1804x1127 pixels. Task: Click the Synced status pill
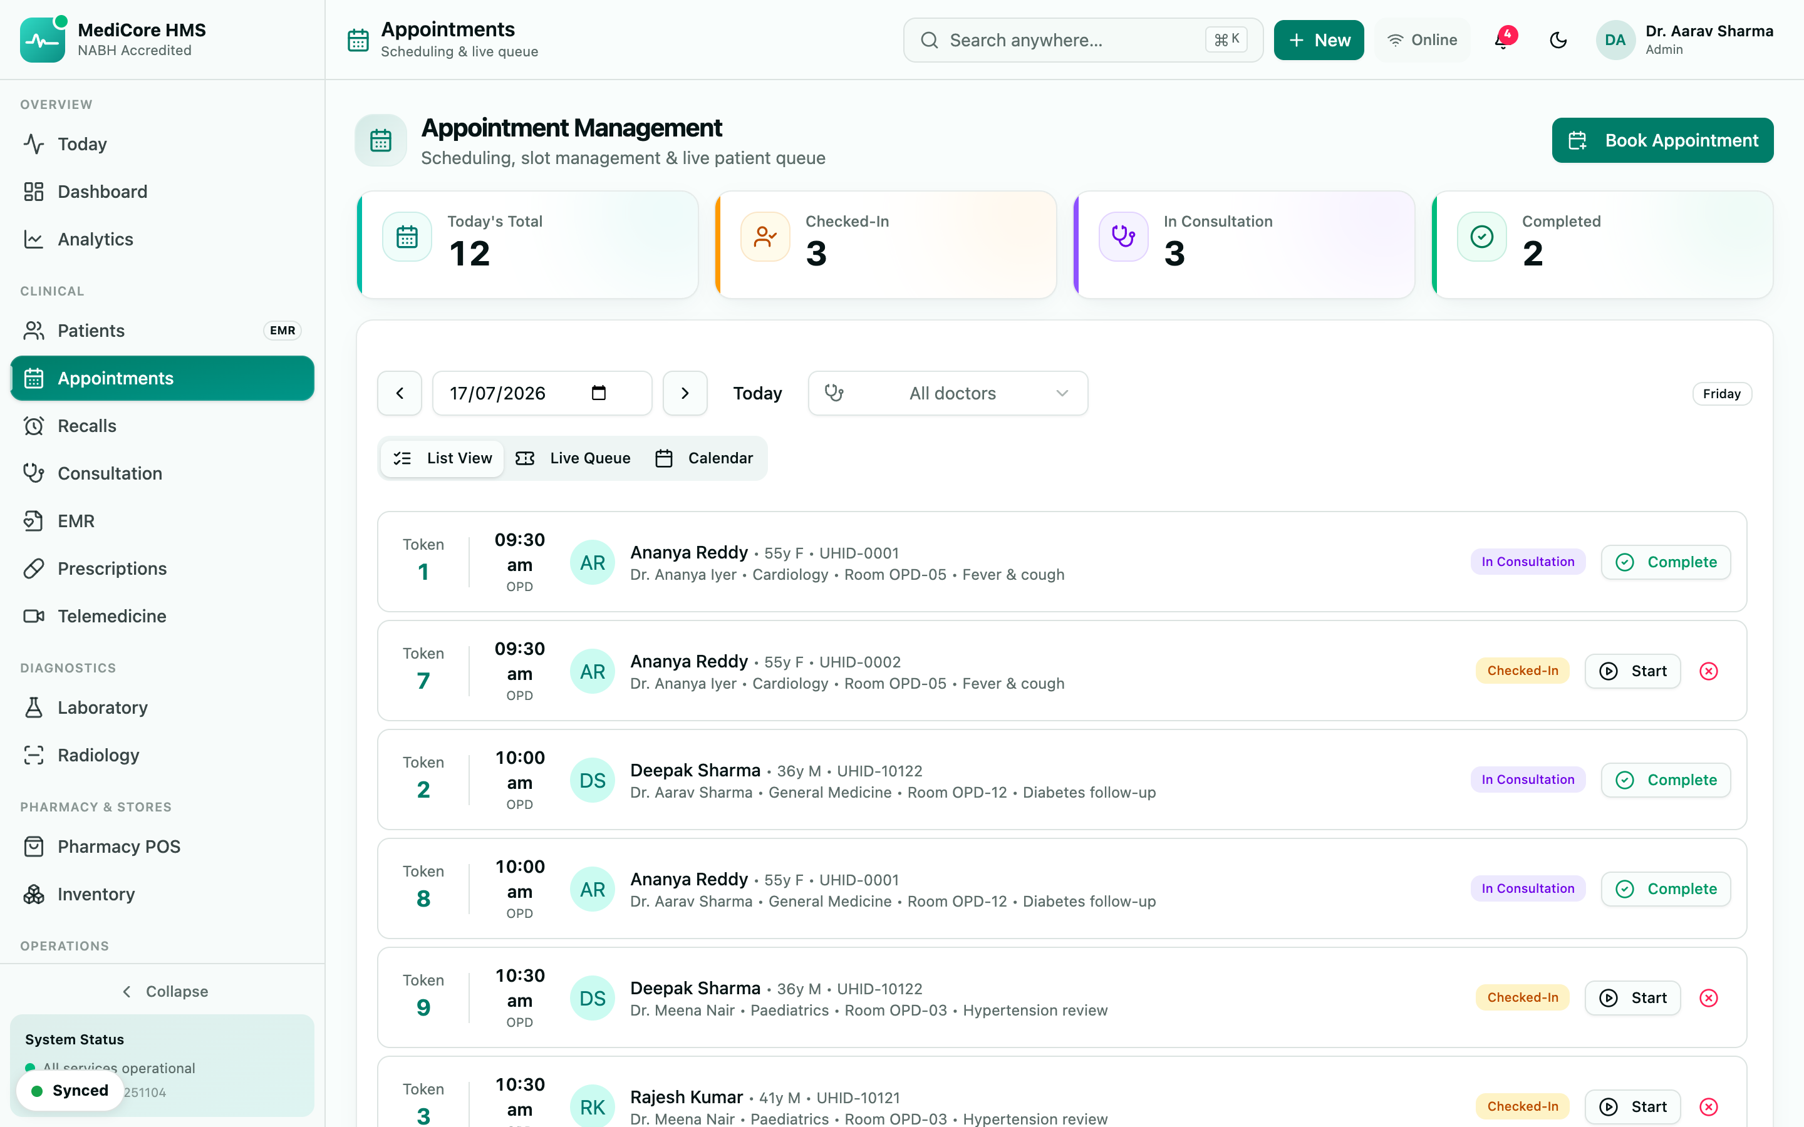coord(70,1091)
